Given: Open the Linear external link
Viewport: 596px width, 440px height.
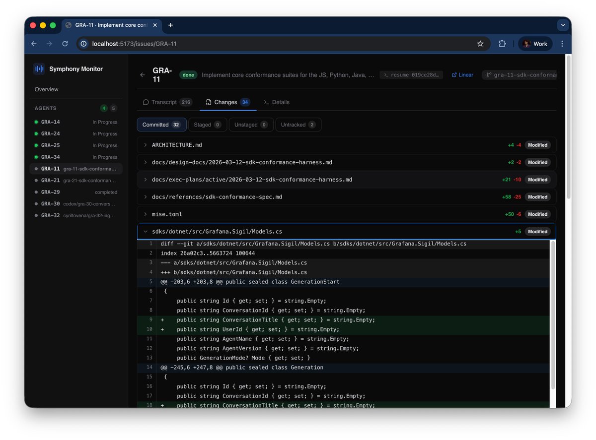Looking at the screenshot, I should click(462, 75).
